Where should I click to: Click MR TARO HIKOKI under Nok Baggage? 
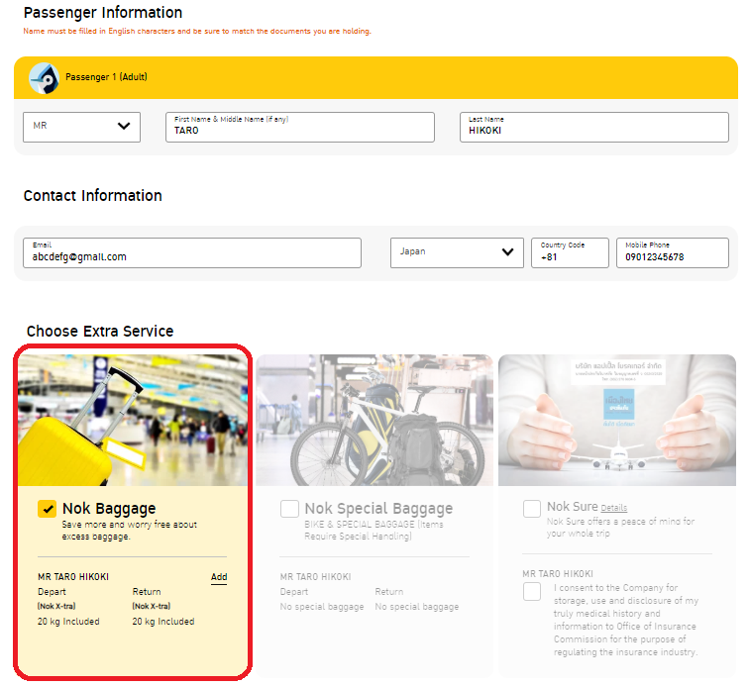click(73, 577)
